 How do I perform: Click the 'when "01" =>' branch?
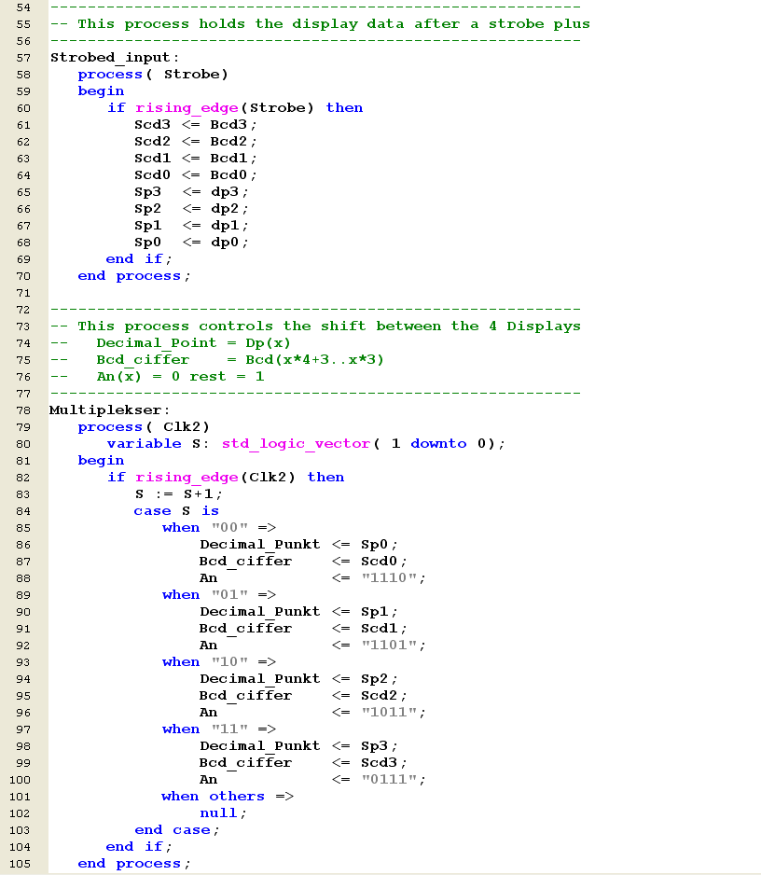pyautogui.click(x=219, y=595)
